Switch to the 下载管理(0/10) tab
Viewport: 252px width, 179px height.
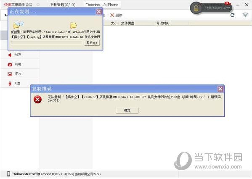tap(62, 5)
